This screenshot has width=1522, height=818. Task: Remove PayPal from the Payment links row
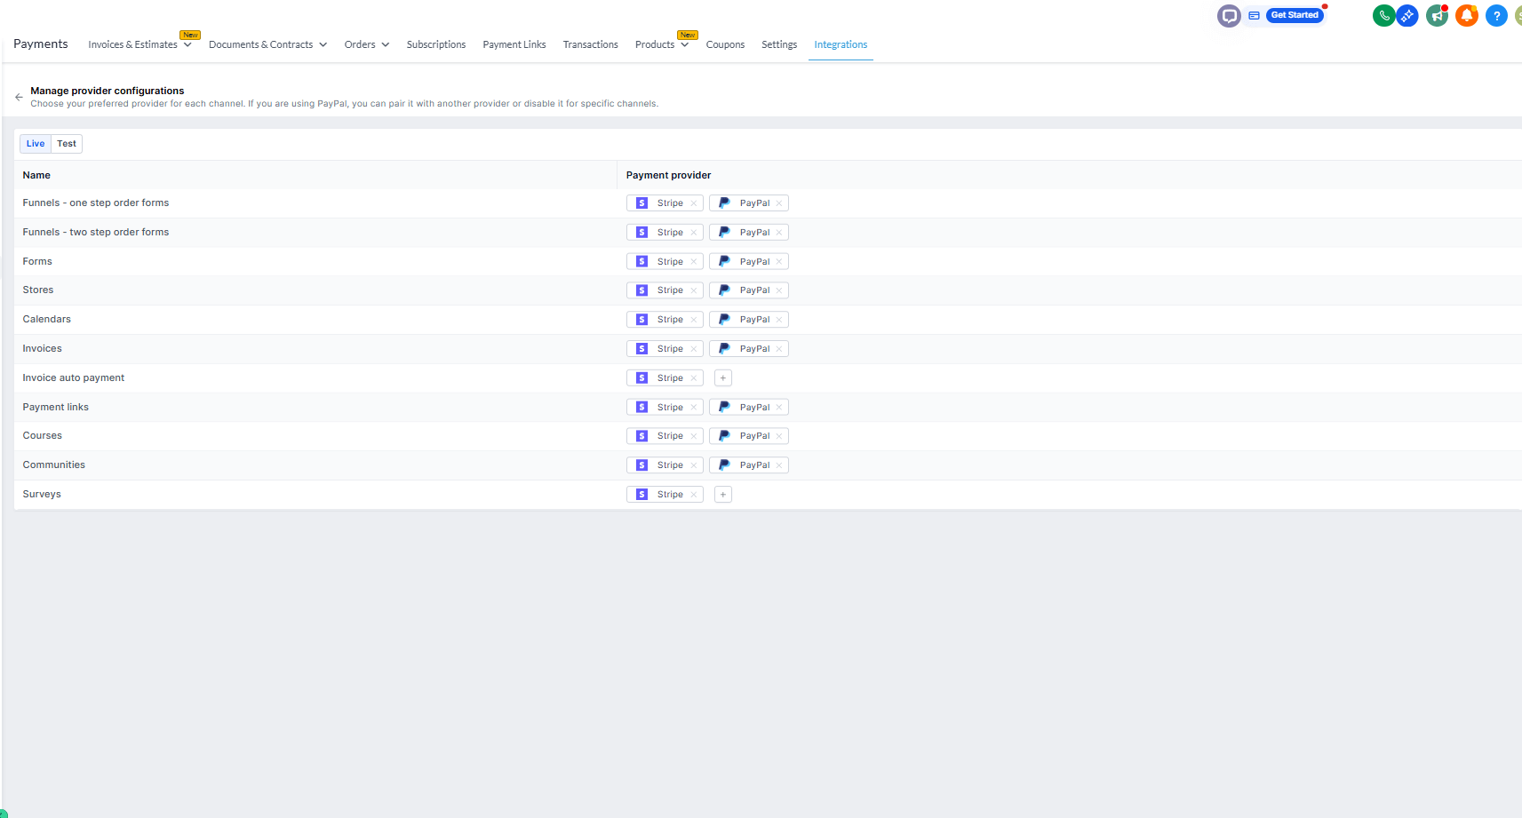(779, 408)
